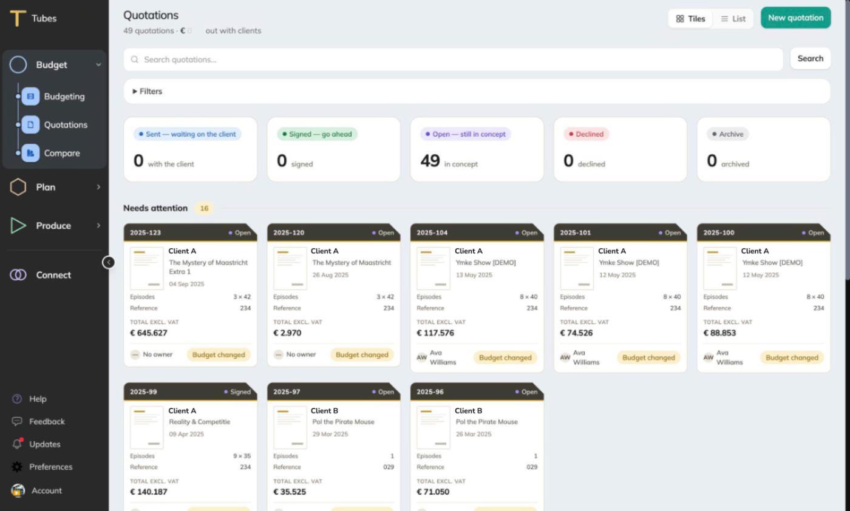The height and width of the screenshot is (511, 850).
Task: Click the Search button
Action: coord(811,59)
